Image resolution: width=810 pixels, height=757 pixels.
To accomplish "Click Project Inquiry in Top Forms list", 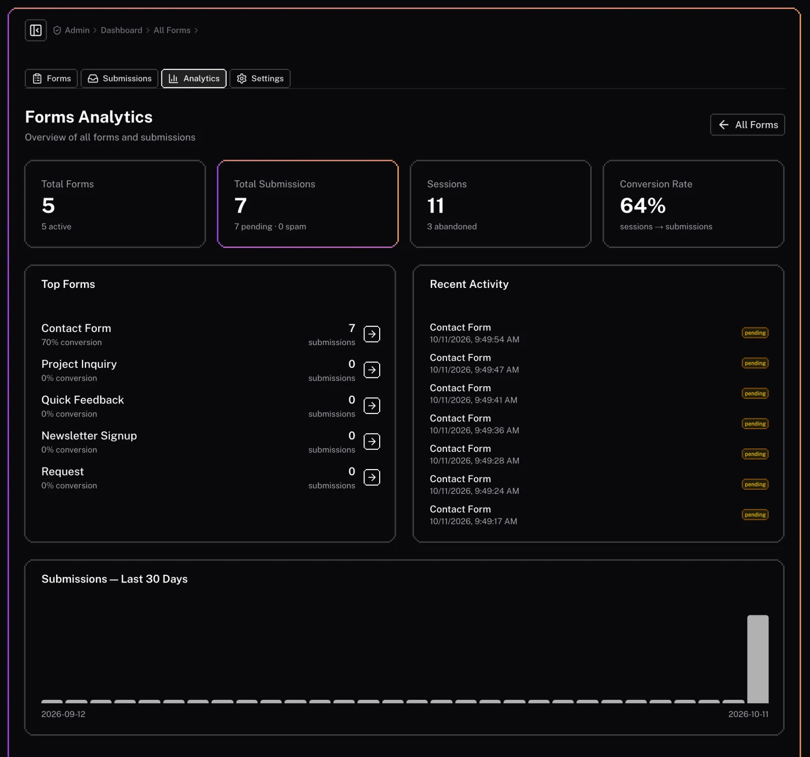I will [x=79, y=364].
